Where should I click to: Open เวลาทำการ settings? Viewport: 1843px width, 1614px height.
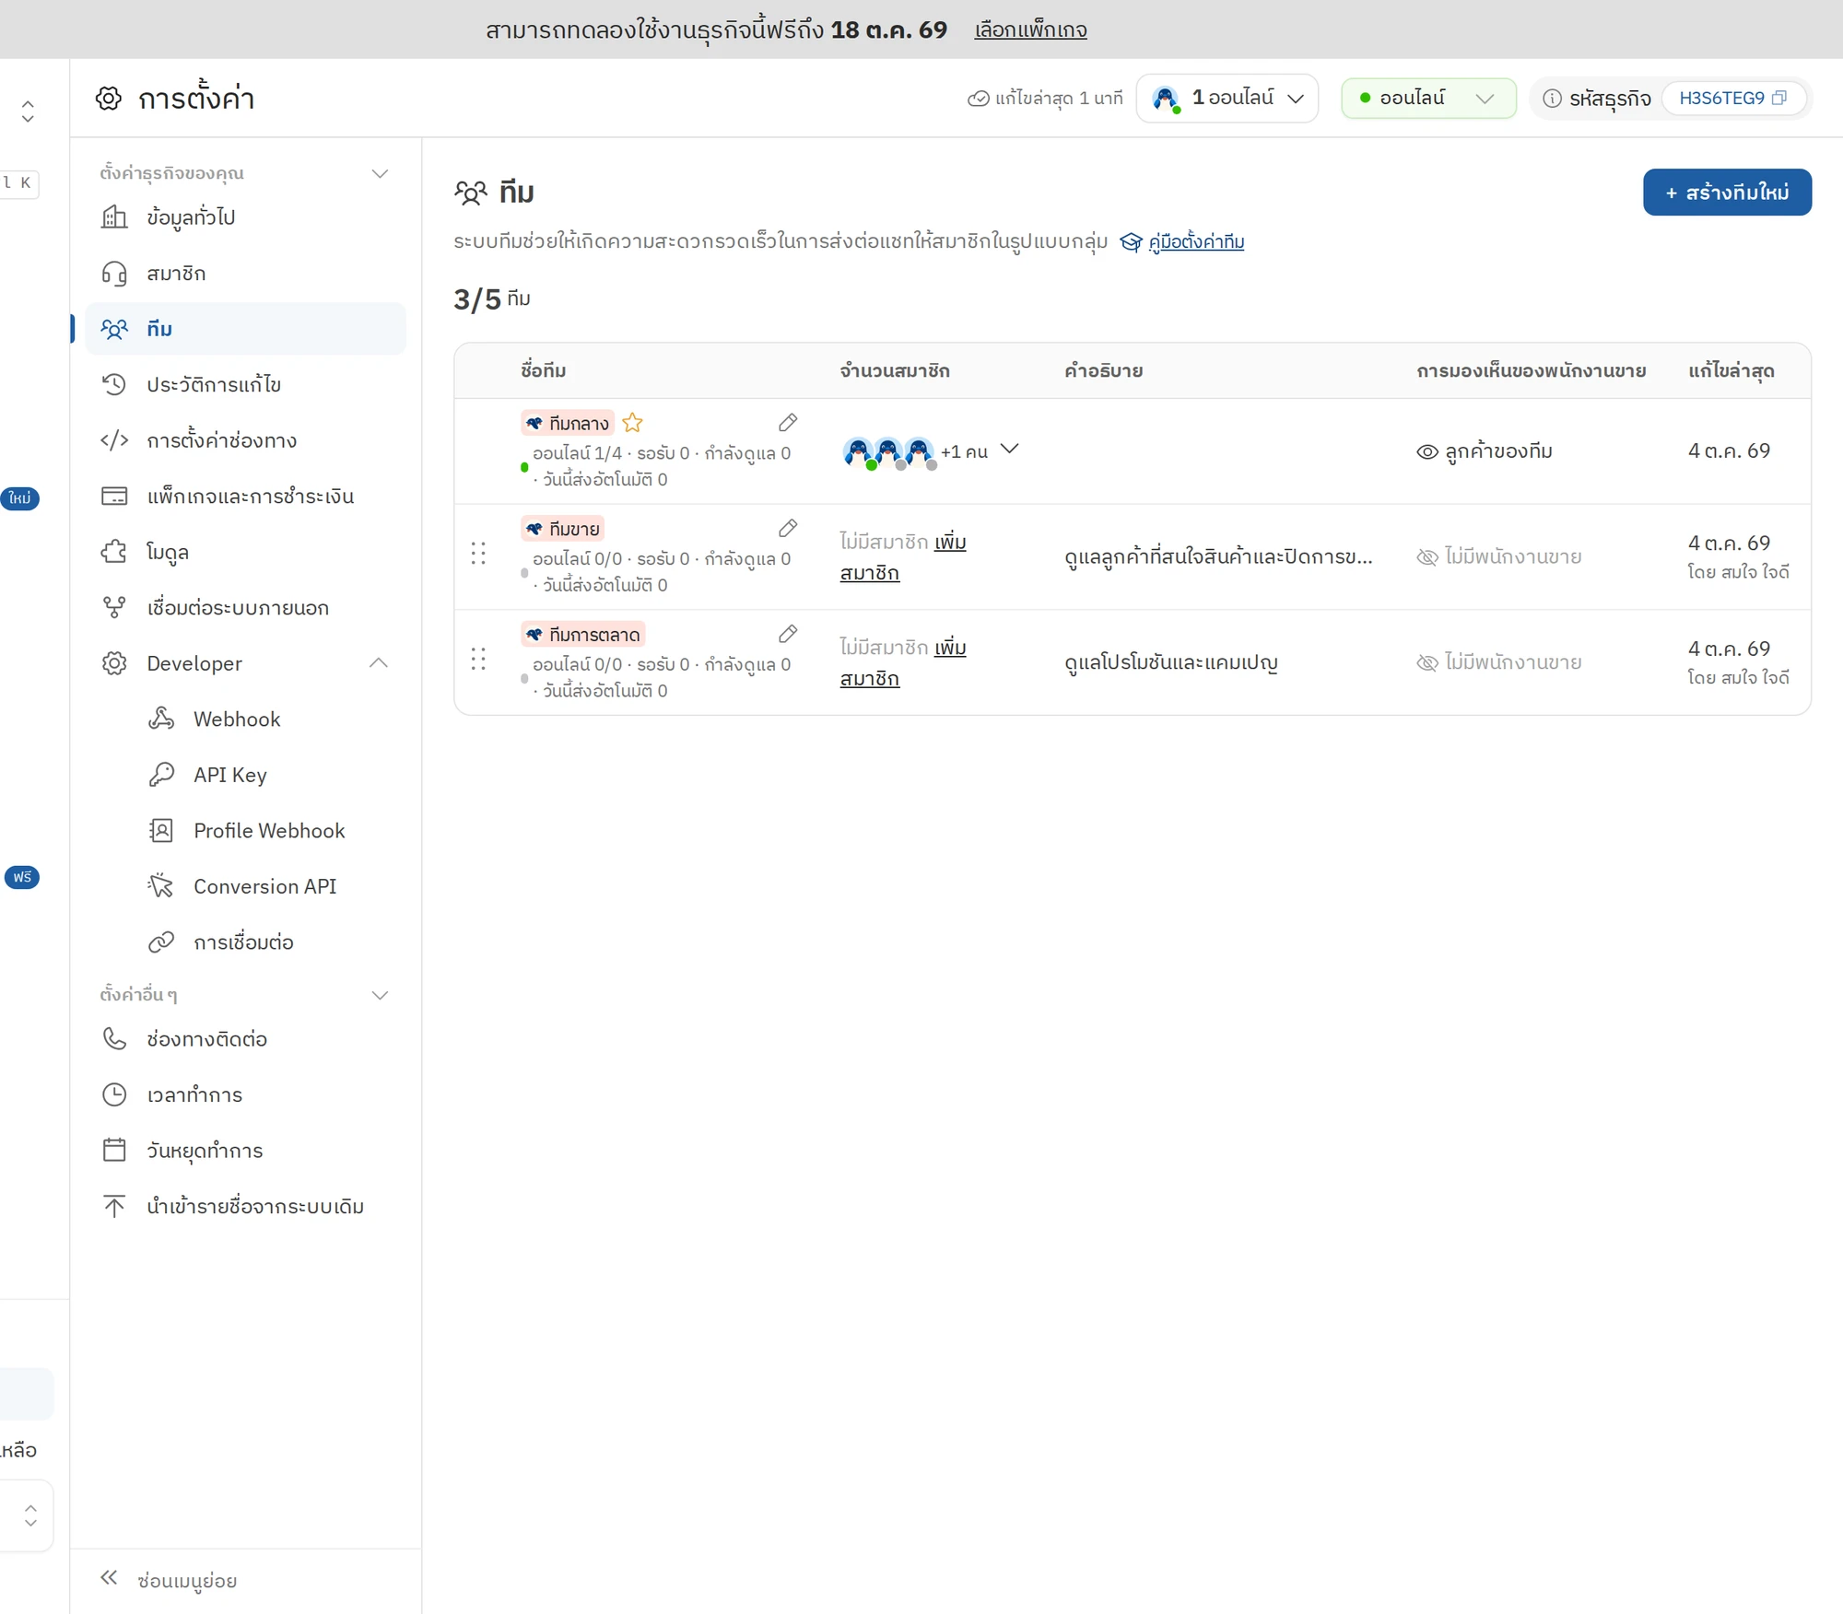[245, 1095]
